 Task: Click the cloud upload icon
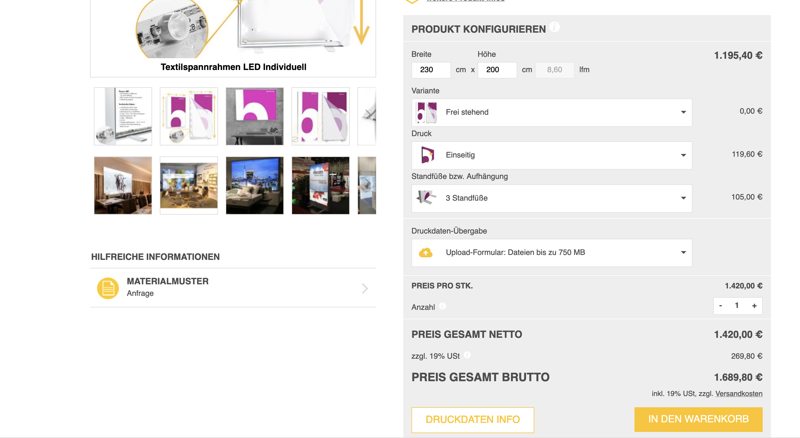click(426, 253)
